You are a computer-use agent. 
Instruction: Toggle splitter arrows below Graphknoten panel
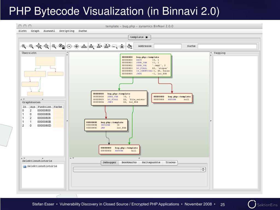[x=23, y=158]
